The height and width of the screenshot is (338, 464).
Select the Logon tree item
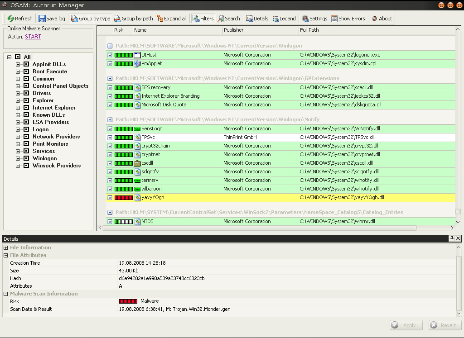pos(40,129)
